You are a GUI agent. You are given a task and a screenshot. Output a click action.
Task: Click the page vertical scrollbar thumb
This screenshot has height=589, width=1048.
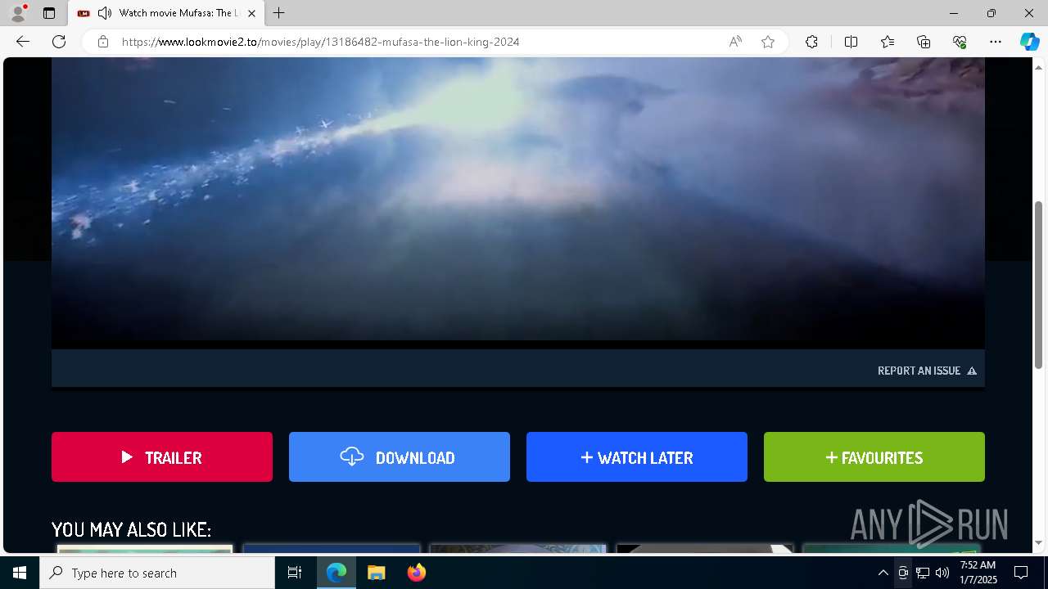(x=1039, y=285)
